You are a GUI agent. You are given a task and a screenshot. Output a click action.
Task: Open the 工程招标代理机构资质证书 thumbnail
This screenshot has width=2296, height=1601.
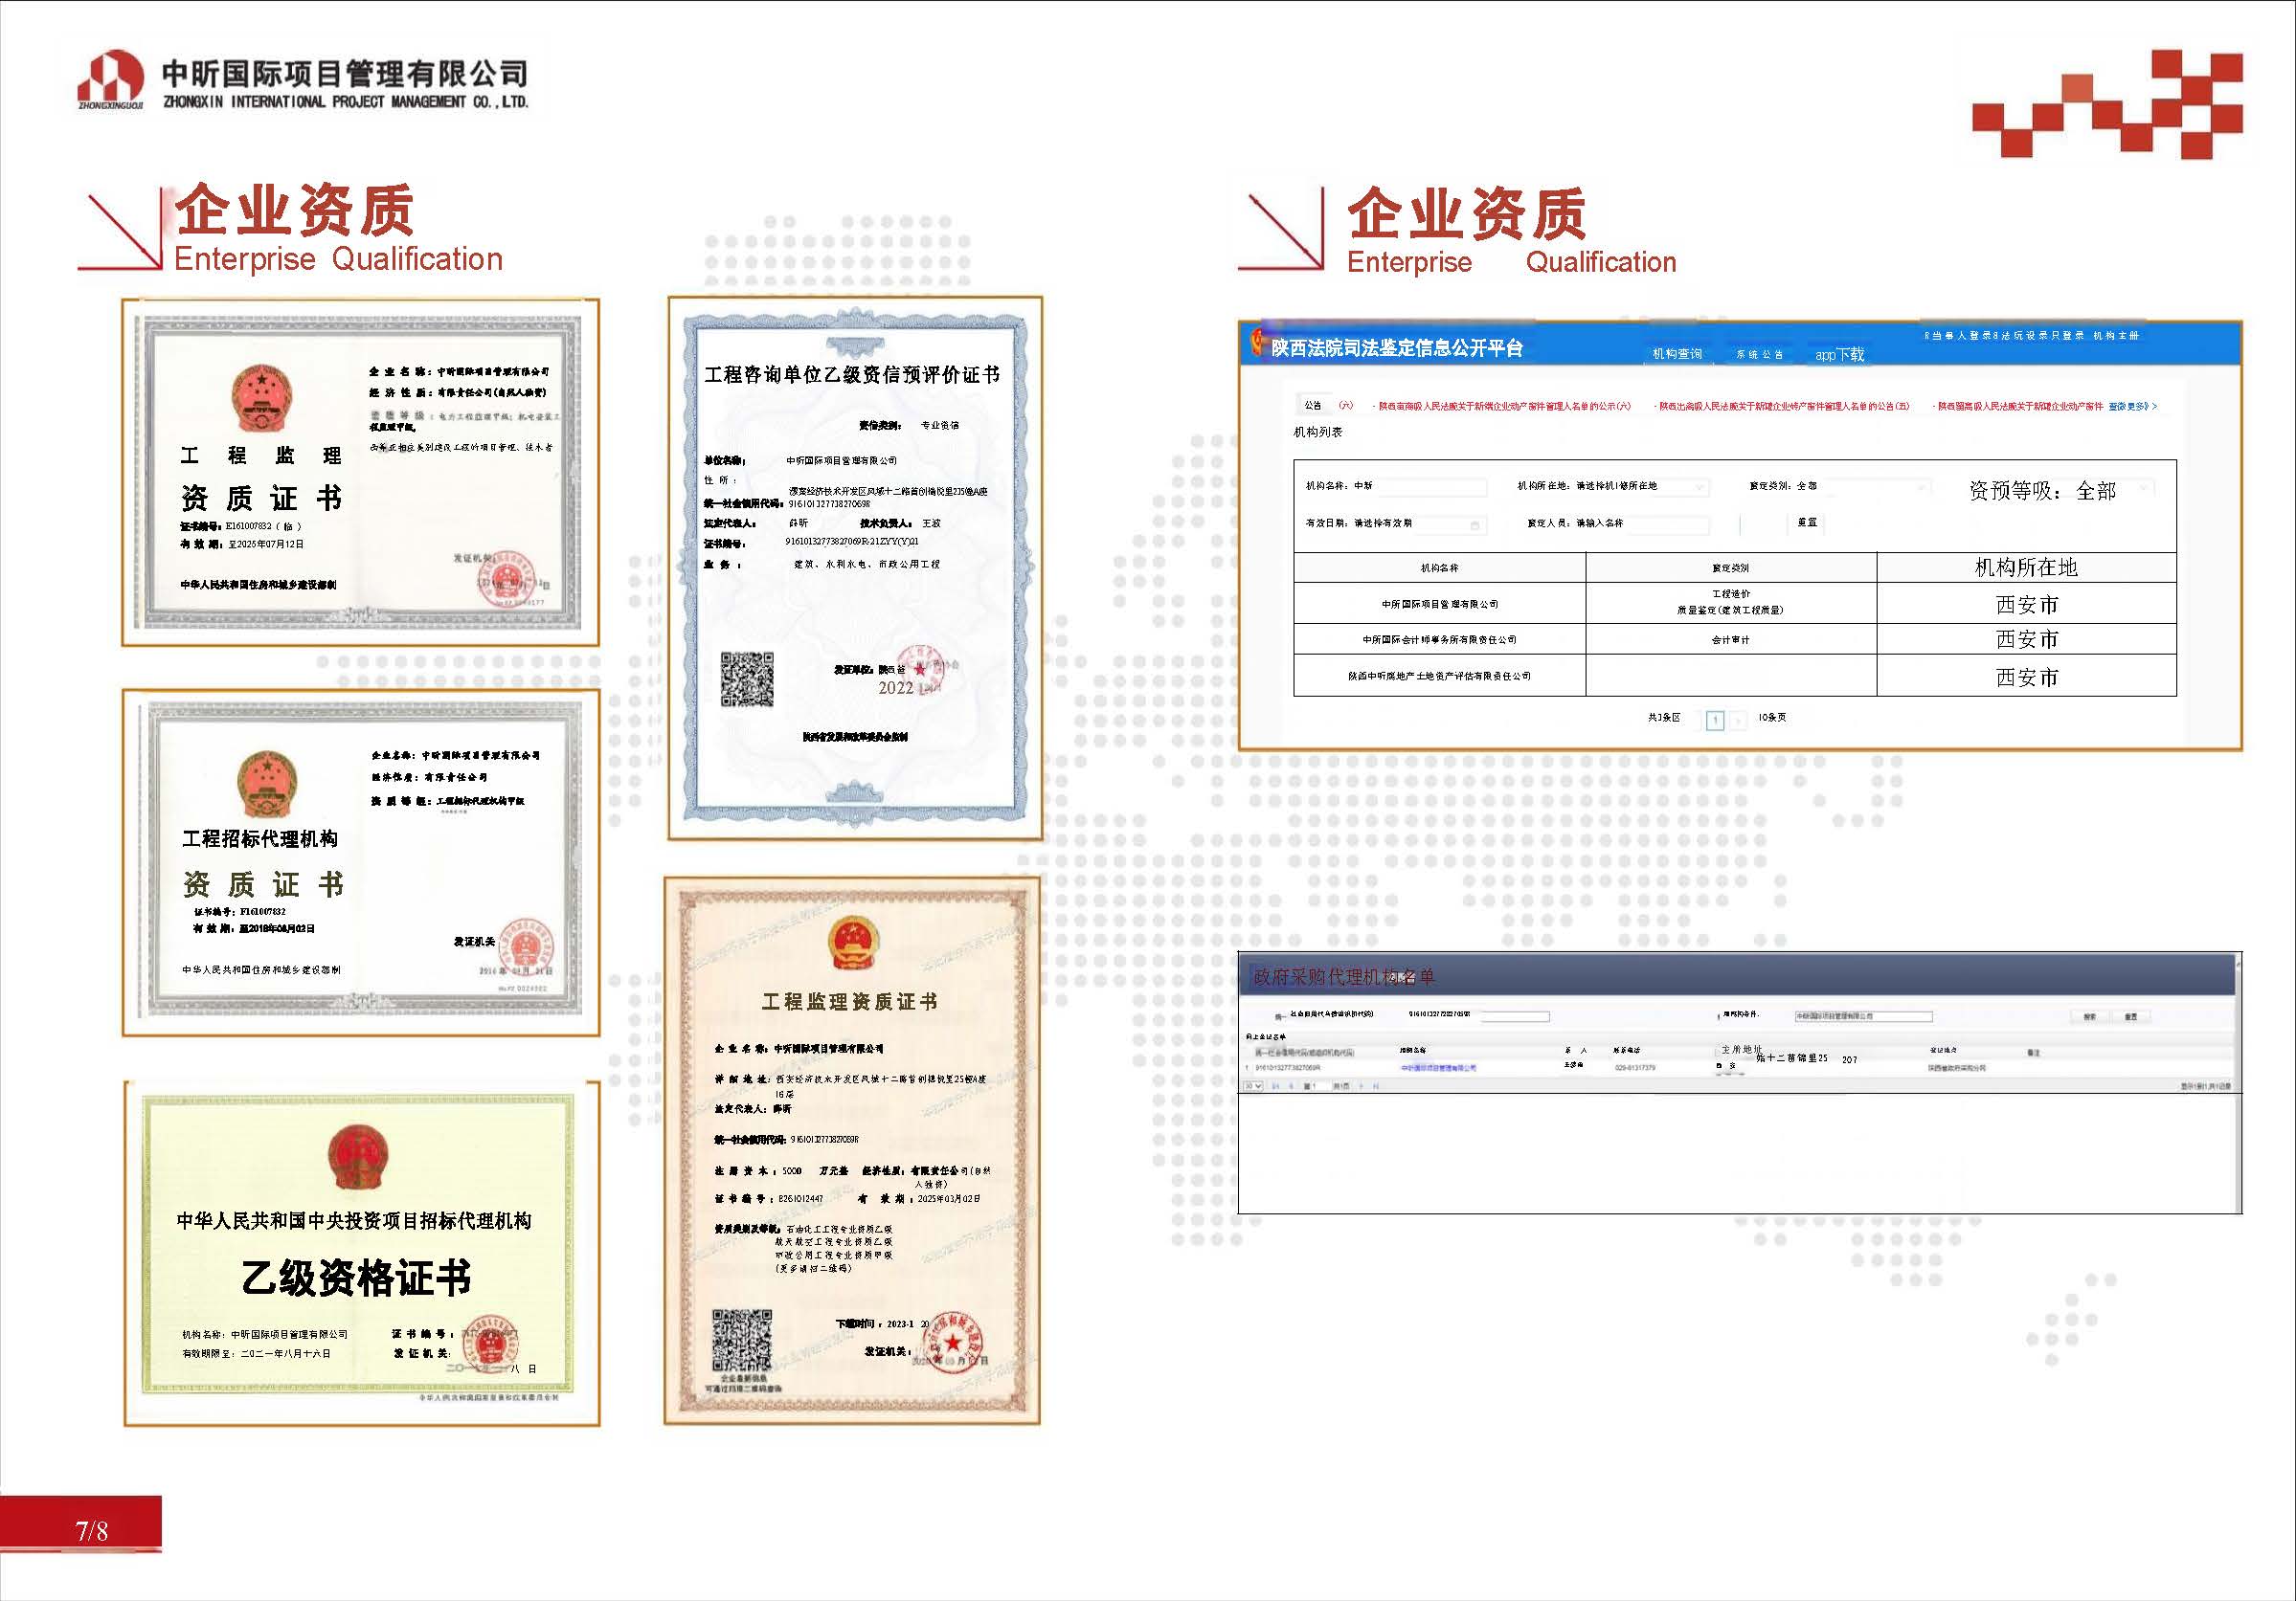[361, 861]
